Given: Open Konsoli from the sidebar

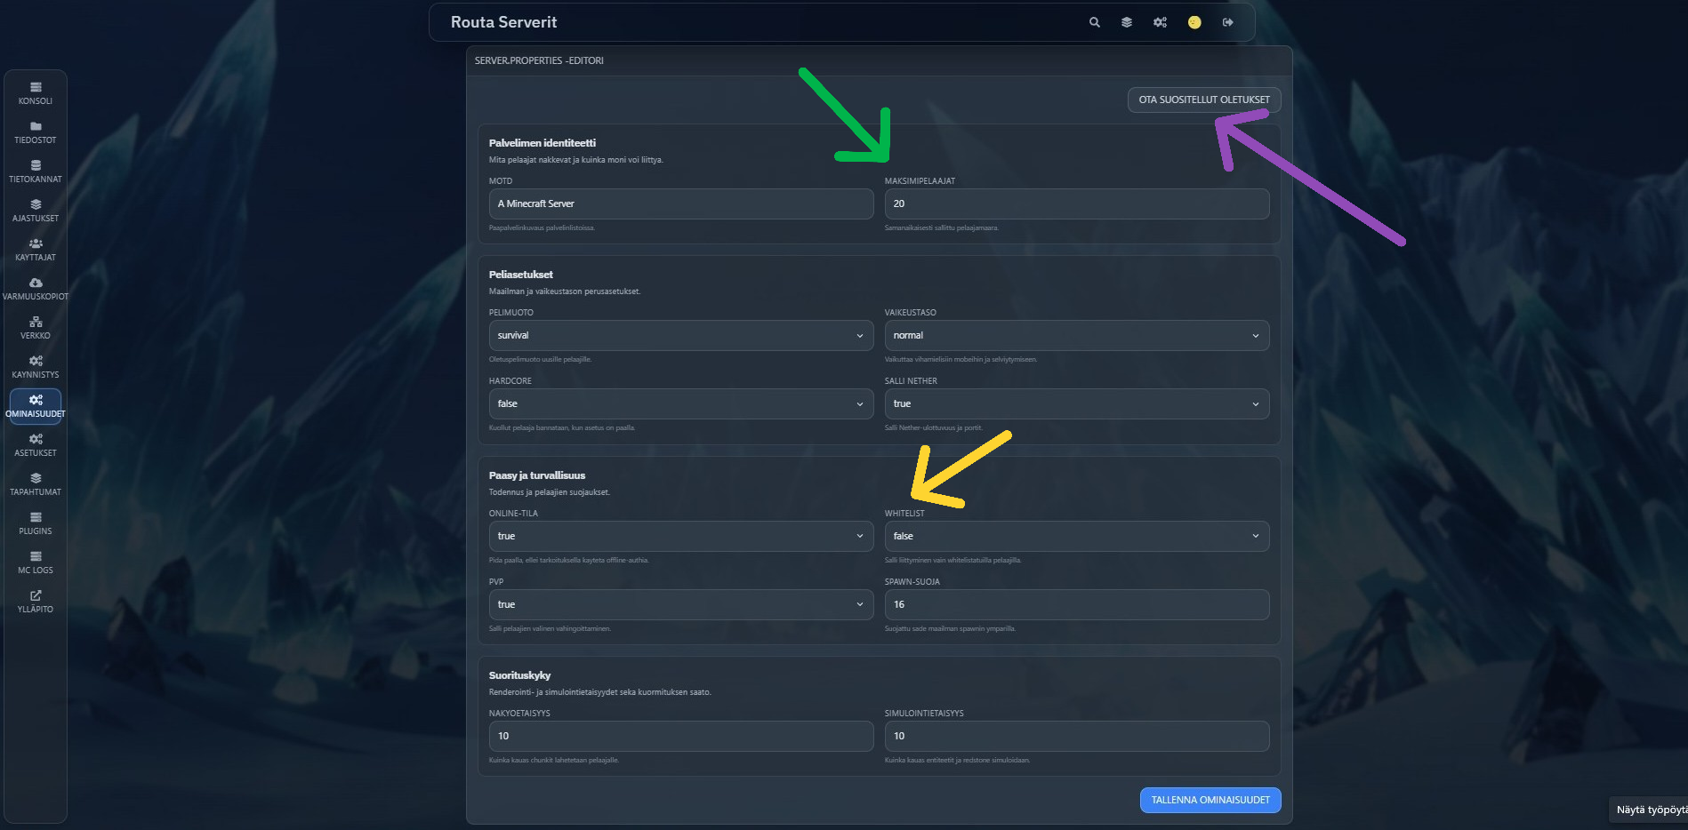Looking at the screenshot, I should pos(36,93).
